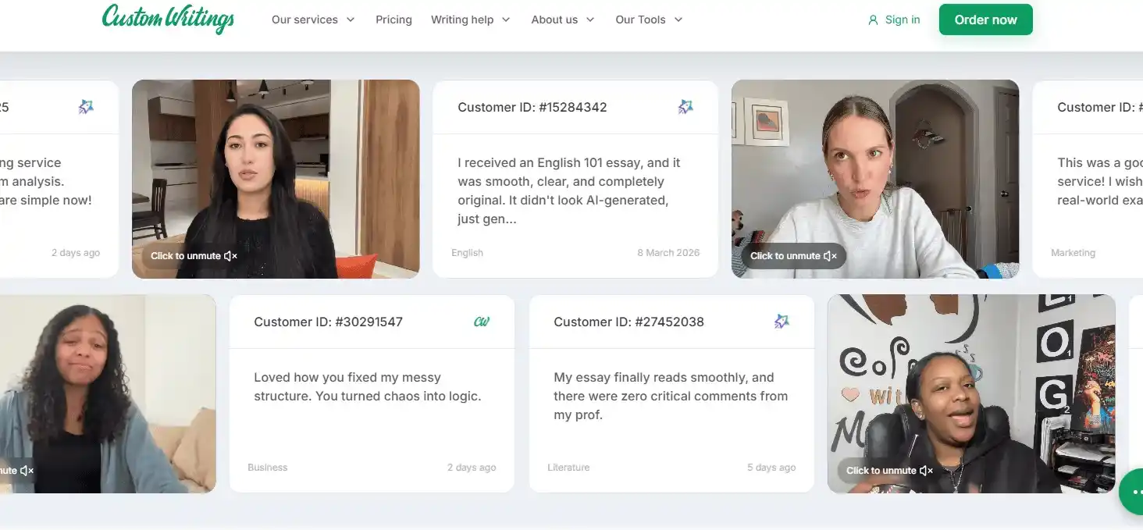Click the star icon on review #15284342

[685, 107]
